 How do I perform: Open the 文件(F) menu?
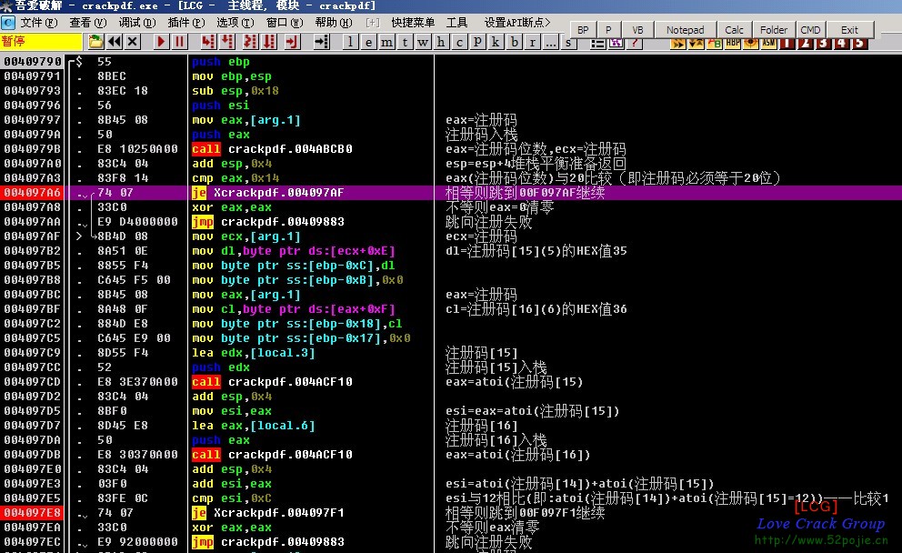click(39, 23)
